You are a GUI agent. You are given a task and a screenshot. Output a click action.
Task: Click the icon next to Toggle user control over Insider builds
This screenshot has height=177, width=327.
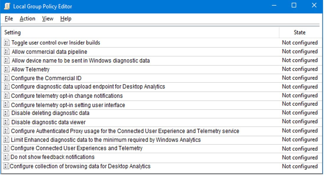tap(7, 42)
